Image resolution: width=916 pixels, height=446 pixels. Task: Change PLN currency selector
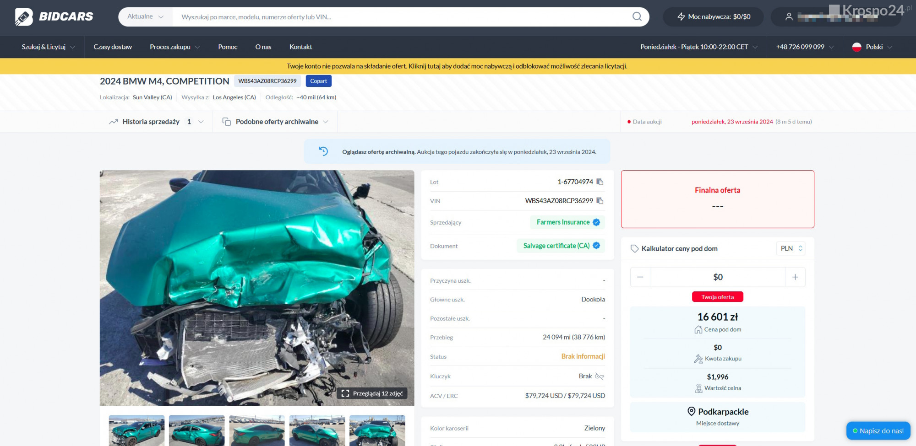click(x=791, y=248)
